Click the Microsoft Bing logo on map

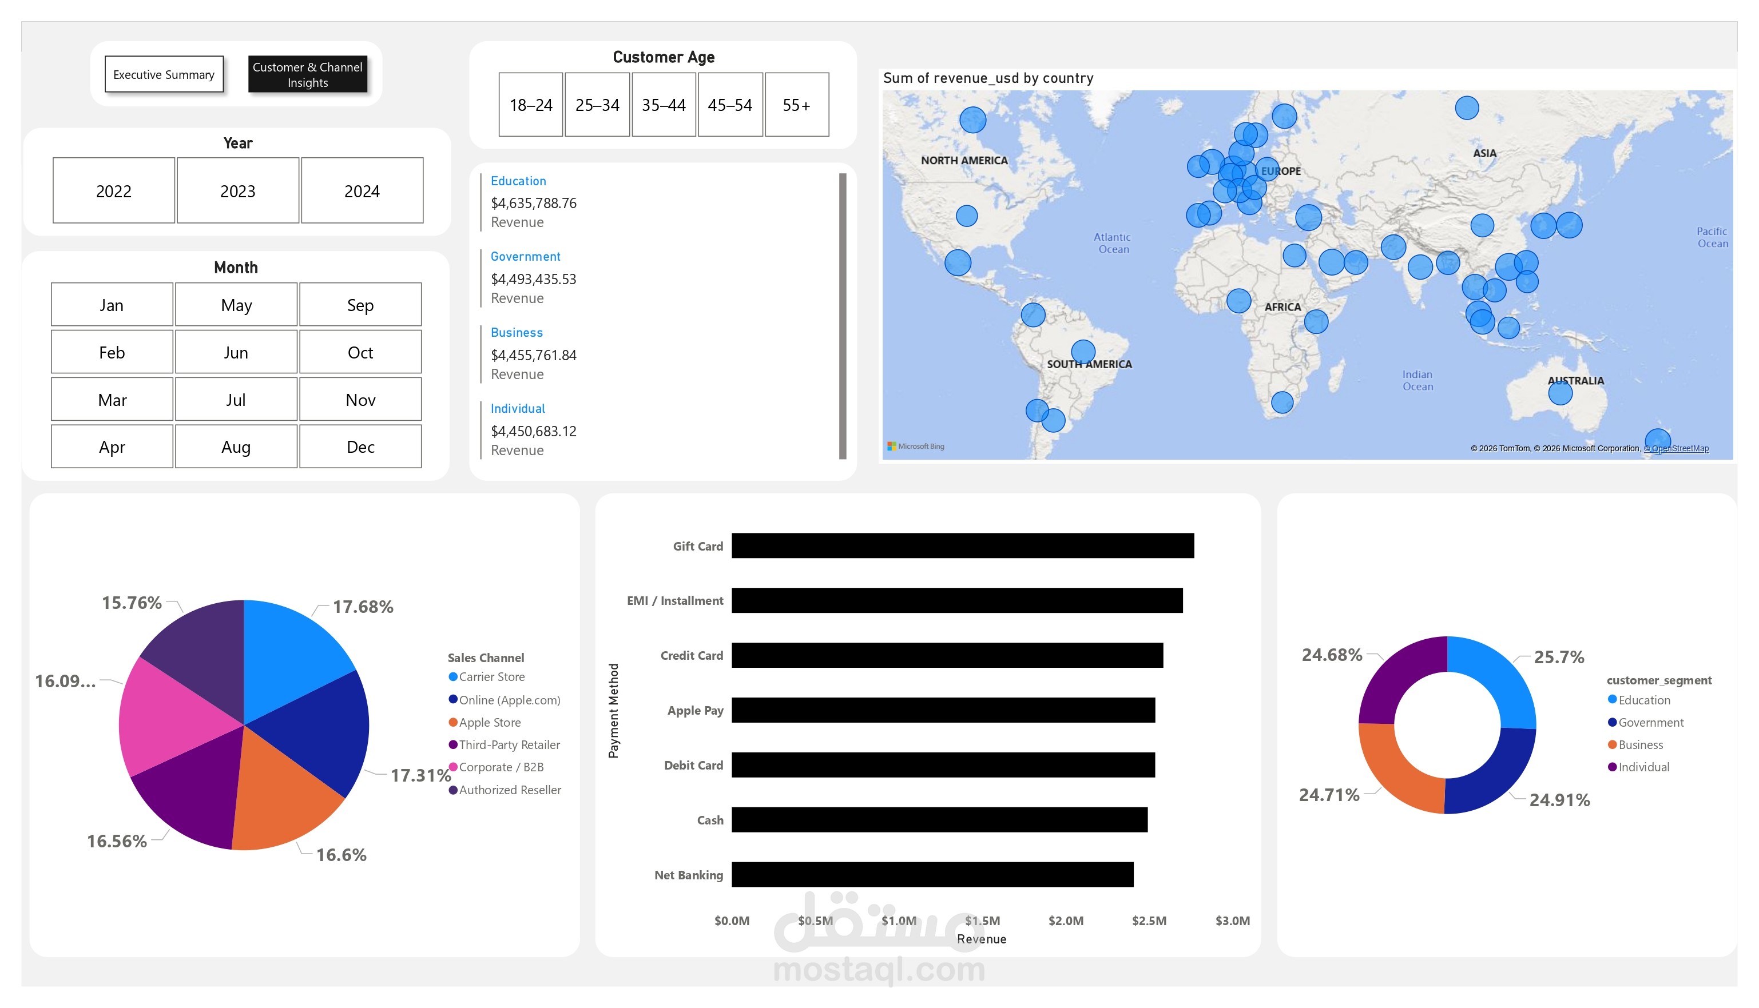click(915, 447)
